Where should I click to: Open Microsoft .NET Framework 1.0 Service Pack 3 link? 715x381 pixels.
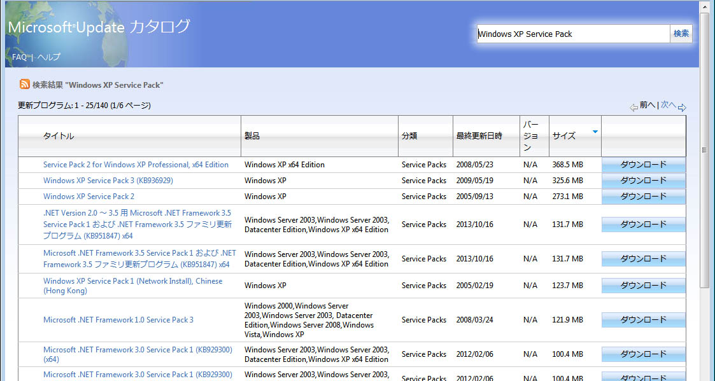click(118, 320)
